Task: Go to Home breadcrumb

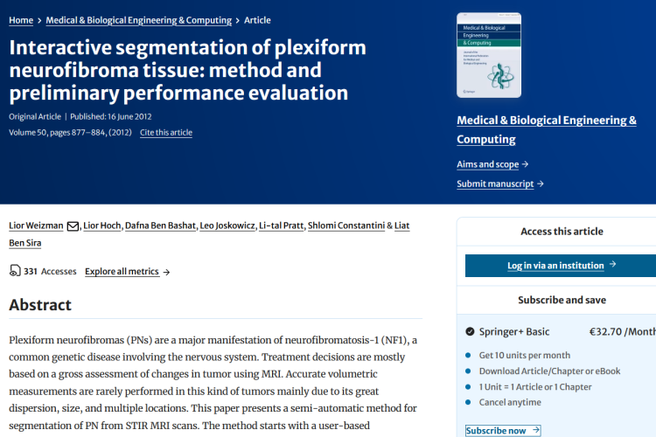Action: coord(21,20)
